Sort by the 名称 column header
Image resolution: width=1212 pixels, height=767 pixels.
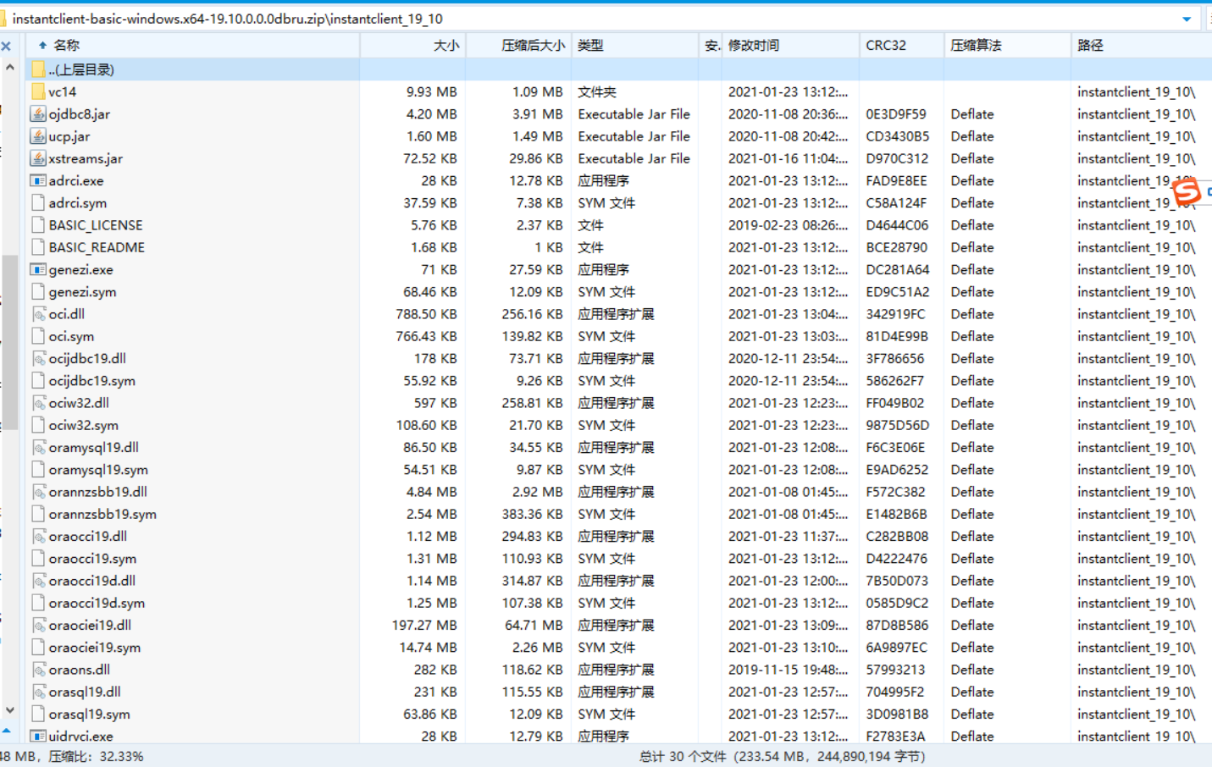point(192,46)
